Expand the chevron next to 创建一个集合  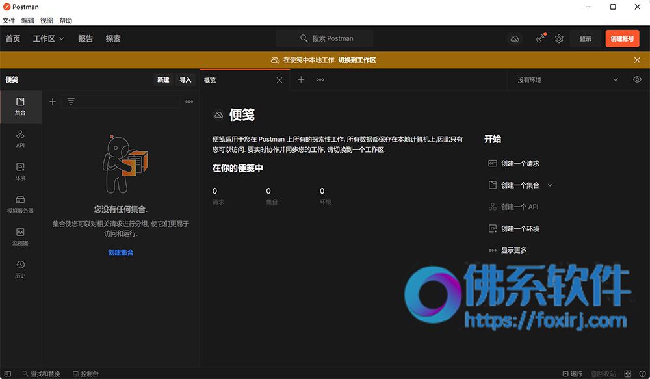(551, 185)
